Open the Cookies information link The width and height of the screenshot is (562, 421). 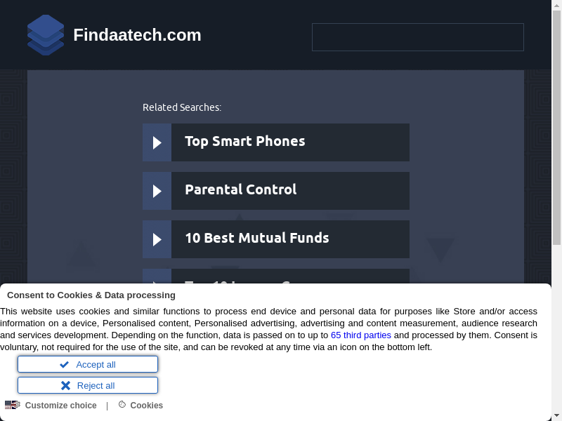tap(146, 406)
